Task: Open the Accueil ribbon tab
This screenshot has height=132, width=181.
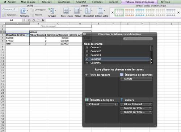Action: pos(10,2)
